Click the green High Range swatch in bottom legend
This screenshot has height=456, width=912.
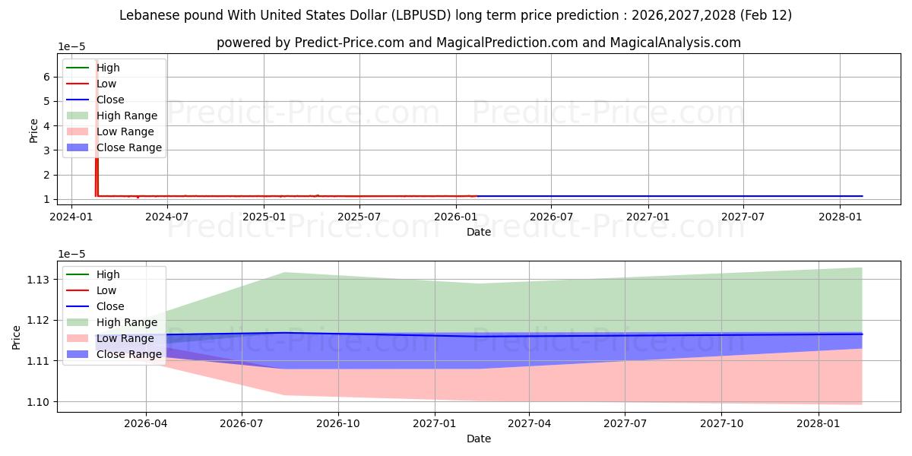(x=78, y=322)
